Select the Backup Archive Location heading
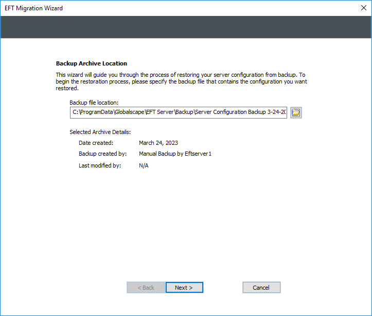Image resolution: width=372 pixels, height=316 pixels. point(91,63)
